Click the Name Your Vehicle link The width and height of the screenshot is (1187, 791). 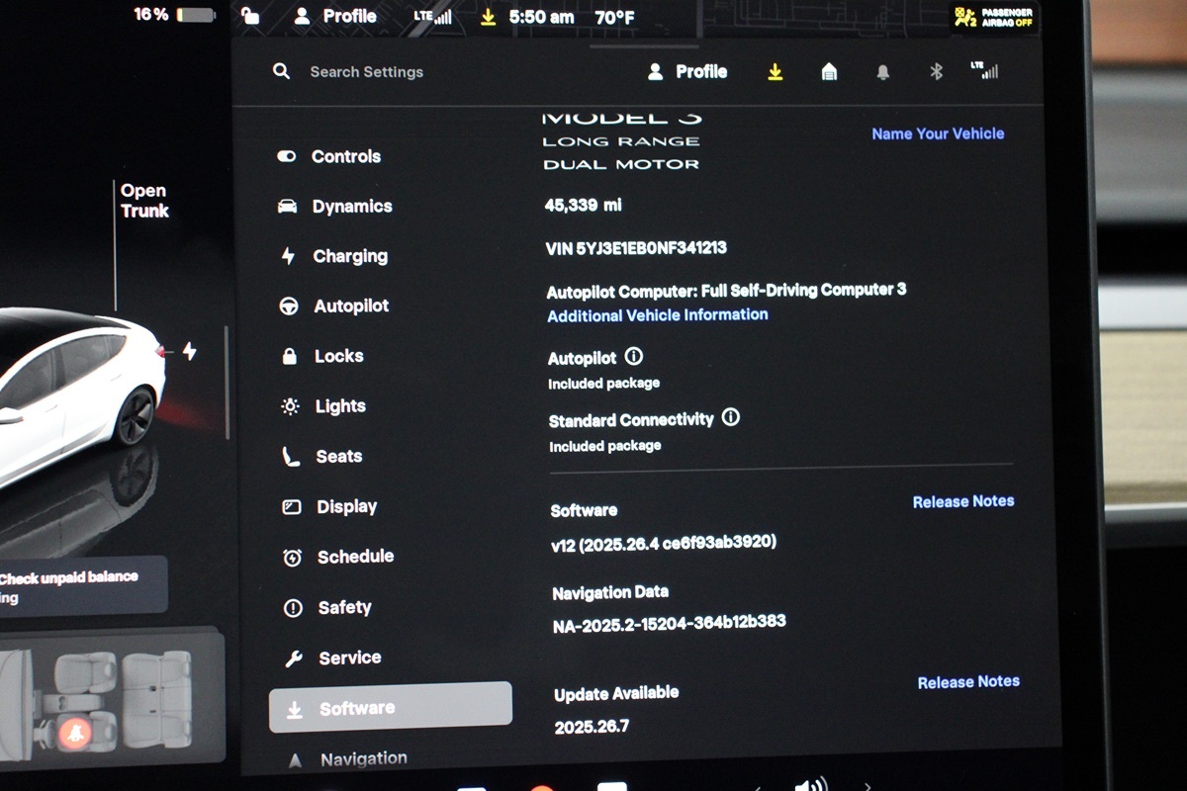(938, 133)
